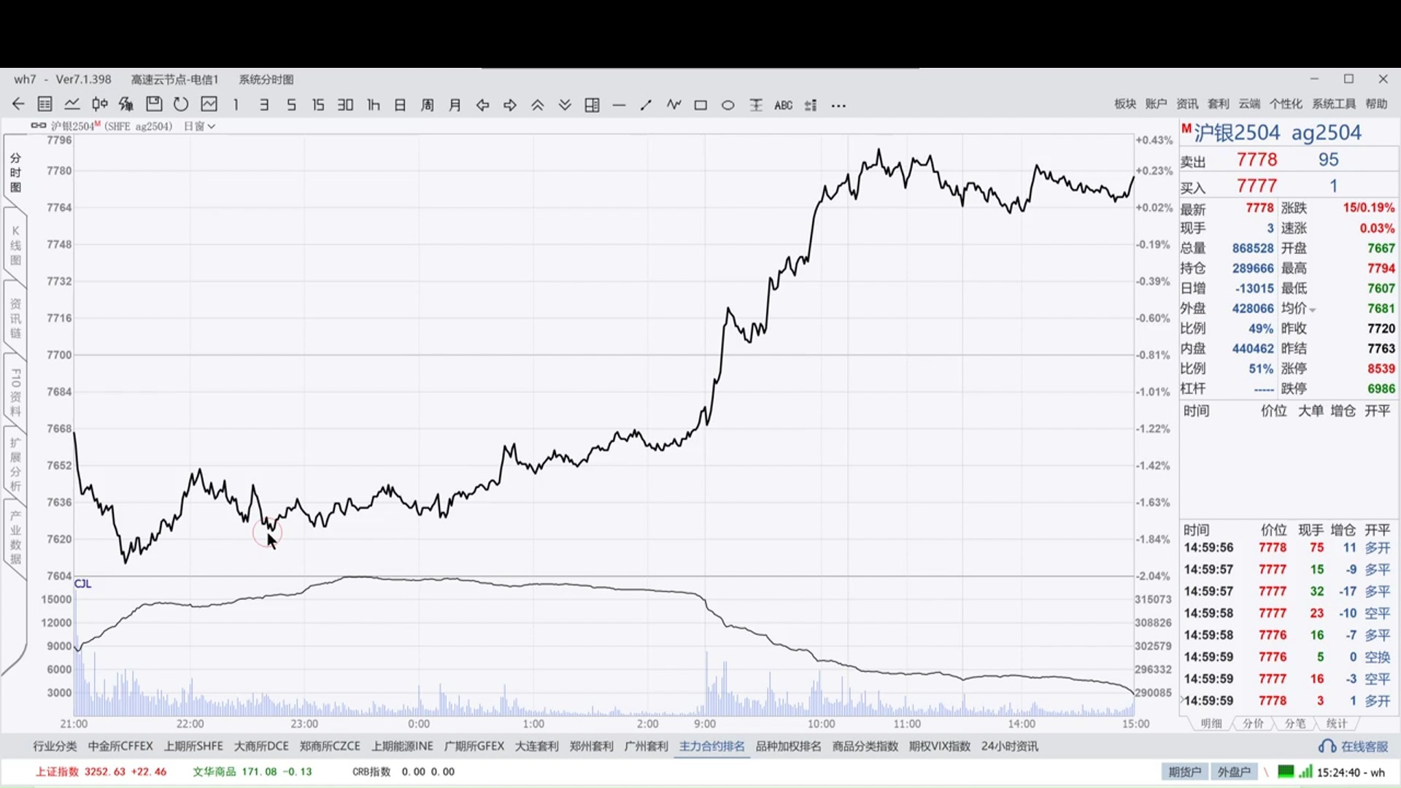
Task: Click the back arrow in toolbar
Action: click(x=18, y=104)
